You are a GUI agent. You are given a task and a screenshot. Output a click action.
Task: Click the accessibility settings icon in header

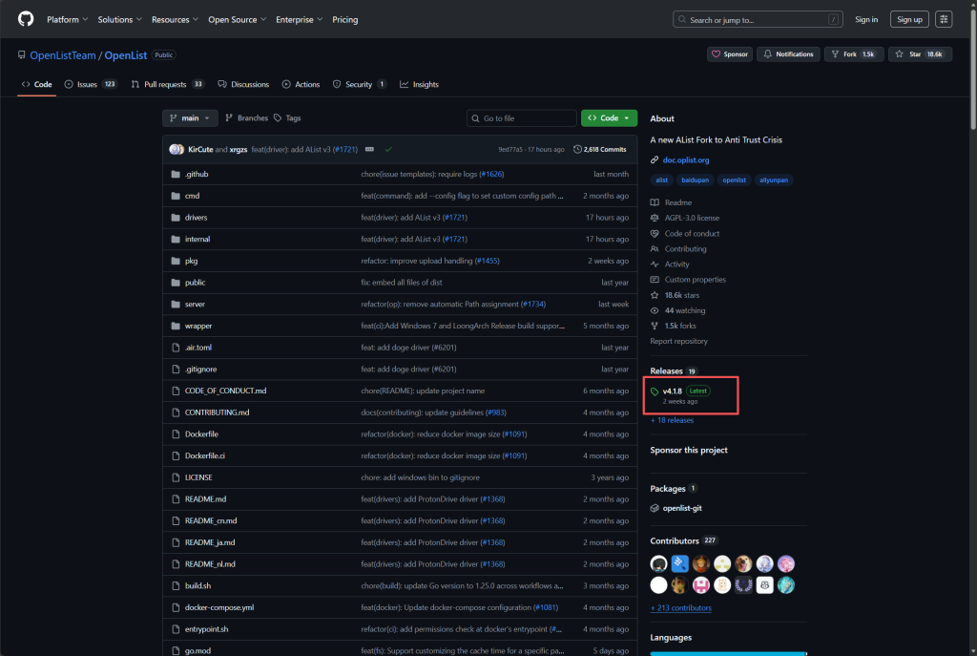pos(944,19)
